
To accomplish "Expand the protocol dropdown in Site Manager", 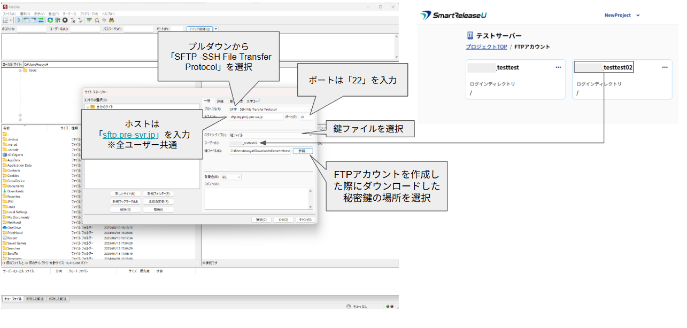I will [311, 109].
